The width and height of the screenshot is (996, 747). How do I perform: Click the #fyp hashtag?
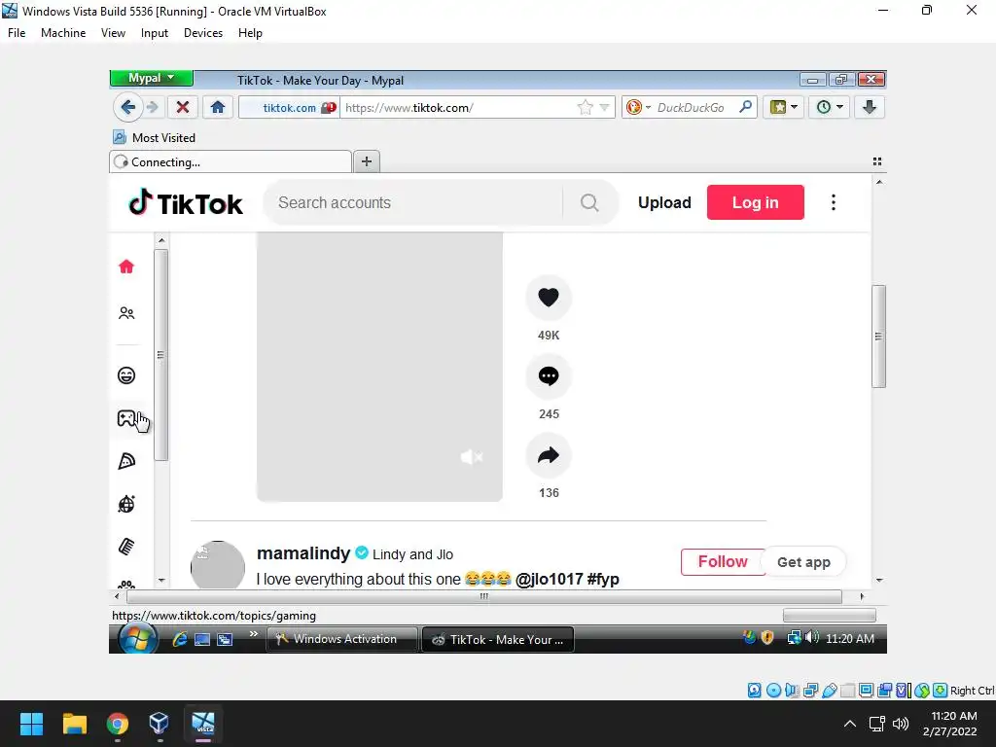tap(603, 580)
